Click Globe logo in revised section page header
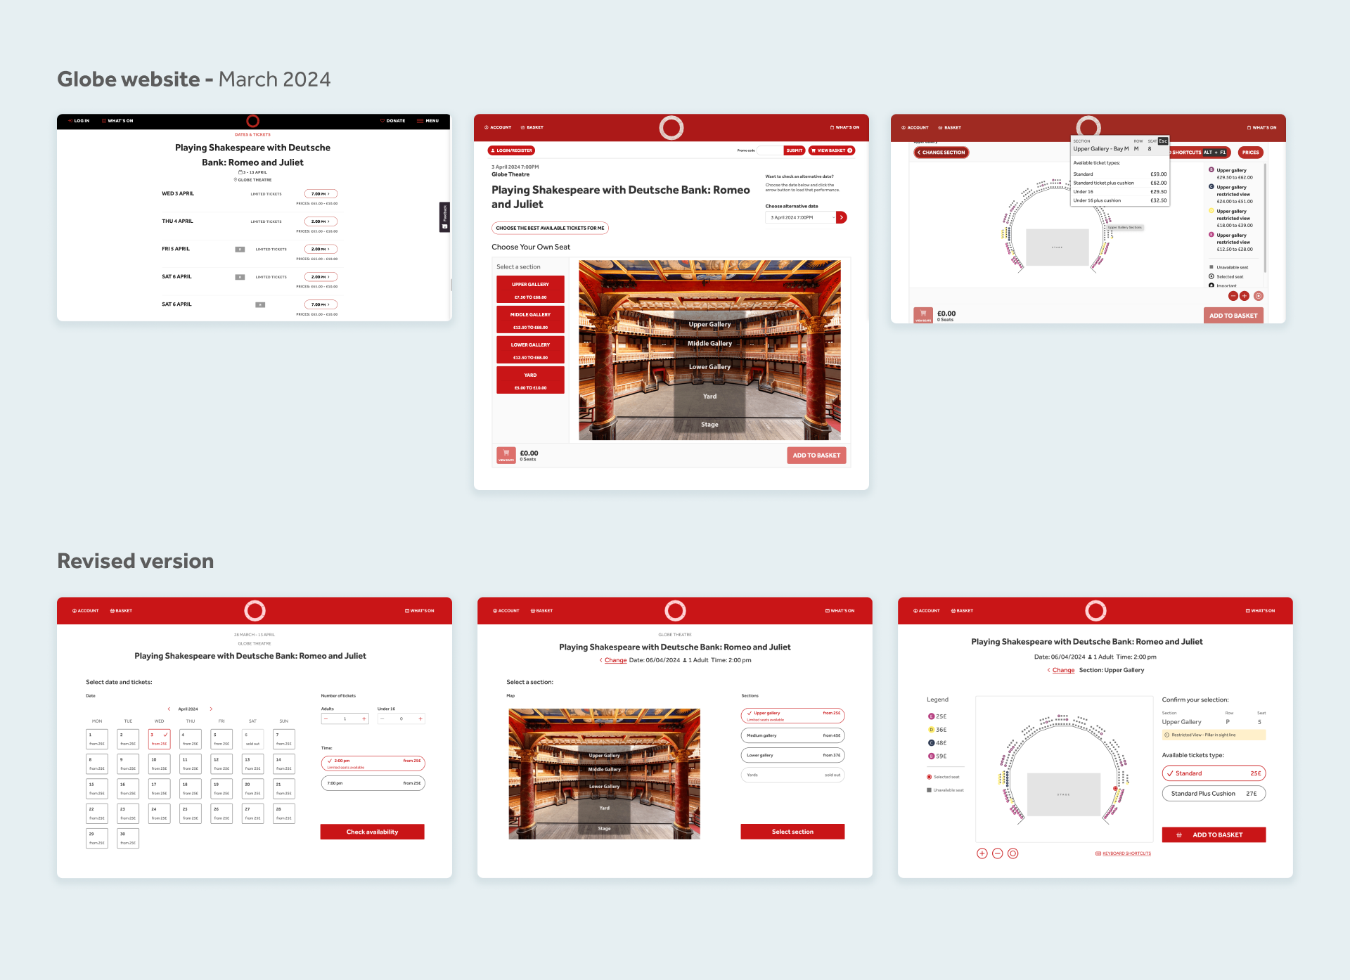The width and height of the screenshot is (1350, 980). 675,610
